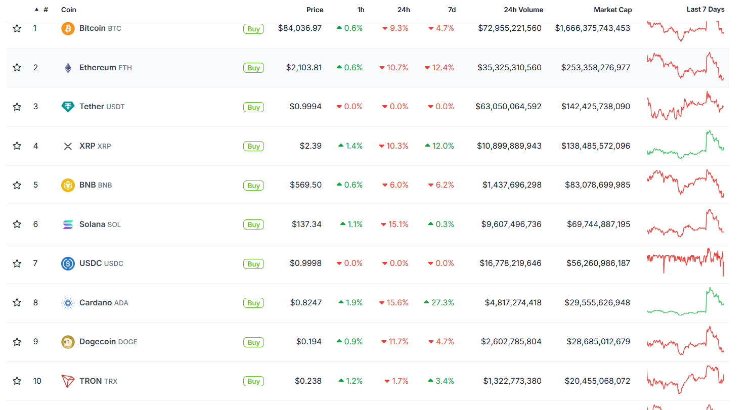Screen dimensions: 751x410
Task: Open XRP's green 7-day sparkline chart
Action: [x=685, y=146]
